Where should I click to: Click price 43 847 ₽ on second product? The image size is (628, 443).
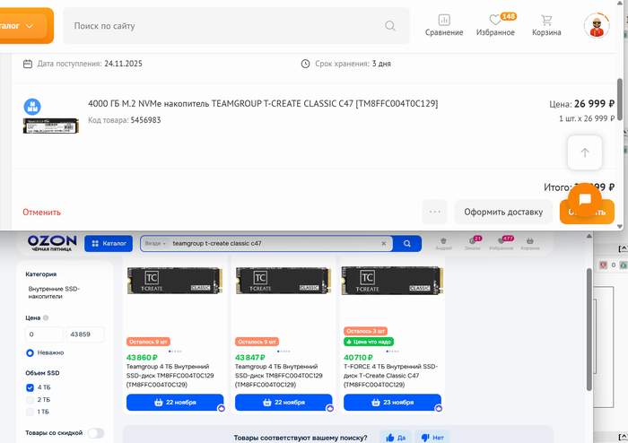click(x=250, y=358)
